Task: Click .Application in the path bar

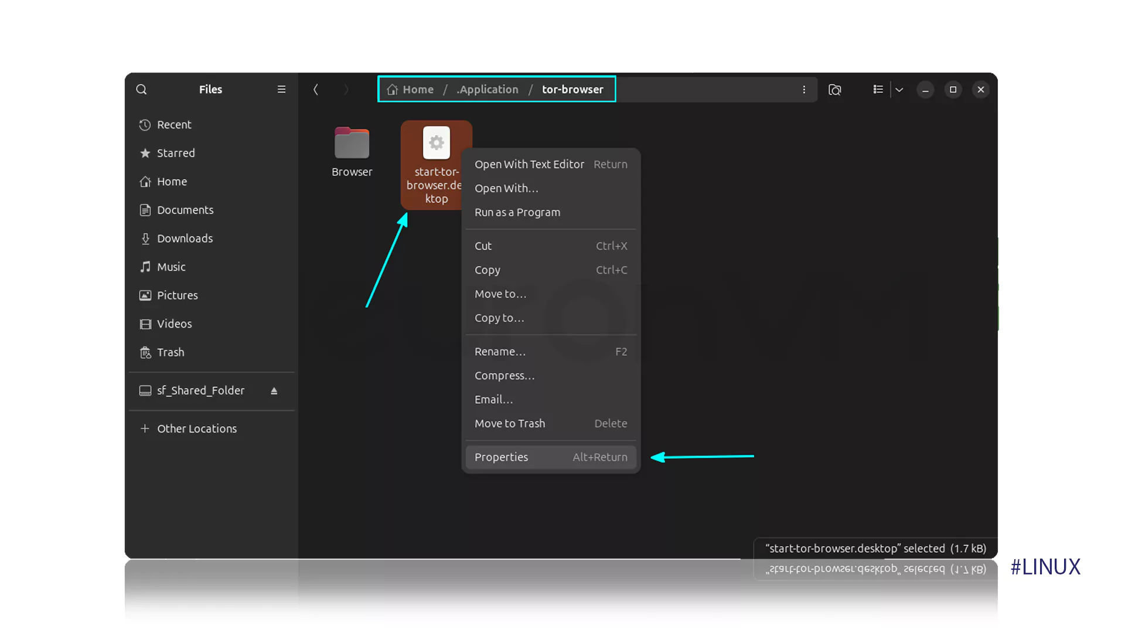Action: pos(487,90)
